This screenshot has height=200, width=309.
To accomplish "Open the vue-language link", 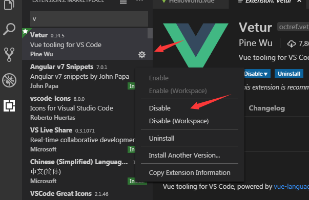I will click(x=291, y=186).
